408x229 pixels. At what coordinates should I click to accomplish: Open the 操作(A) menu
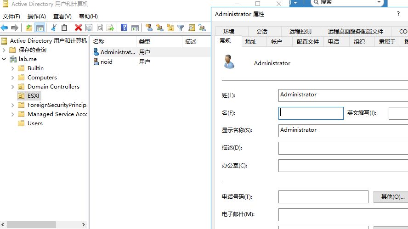[37, 17]
